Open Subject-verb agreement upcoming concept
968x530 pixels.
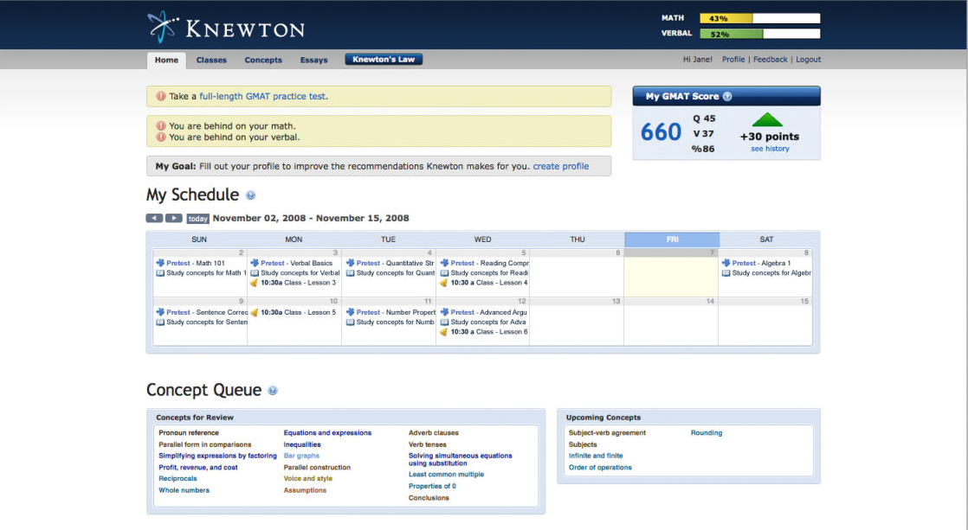(607, 432)
